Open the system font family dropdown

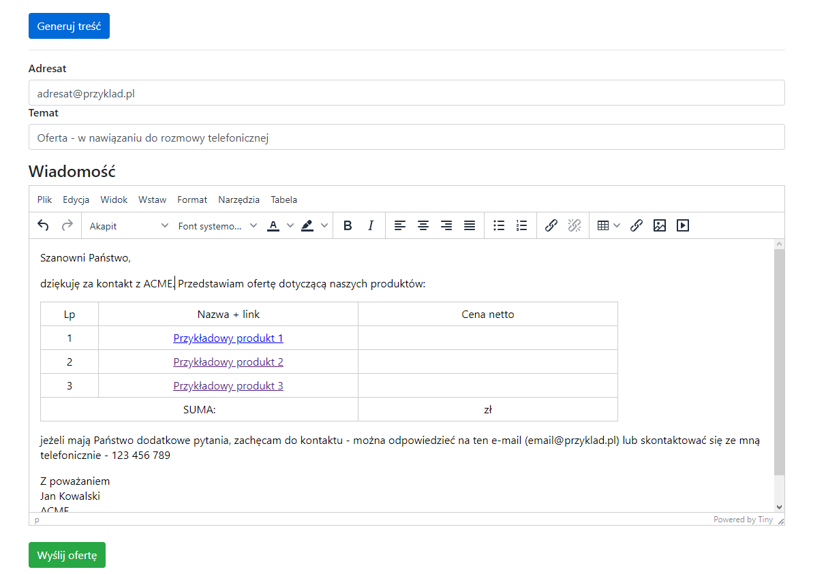[x=217, y=225]
